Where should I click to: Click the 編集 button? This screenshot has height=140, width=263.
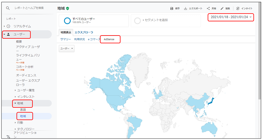[225, 9]
